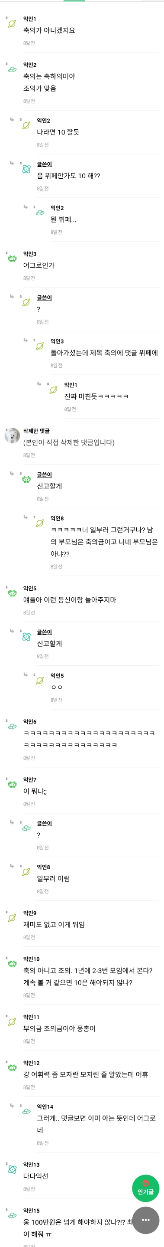Tap 익인1's planet avatar on top comment
This screenshot has width=164, height=1247.
pos(12,23)
